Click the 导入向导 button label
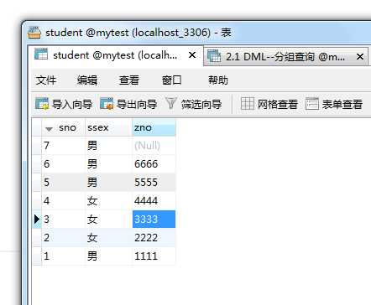Viewport: 371px width, 305px height. [72, 104]
